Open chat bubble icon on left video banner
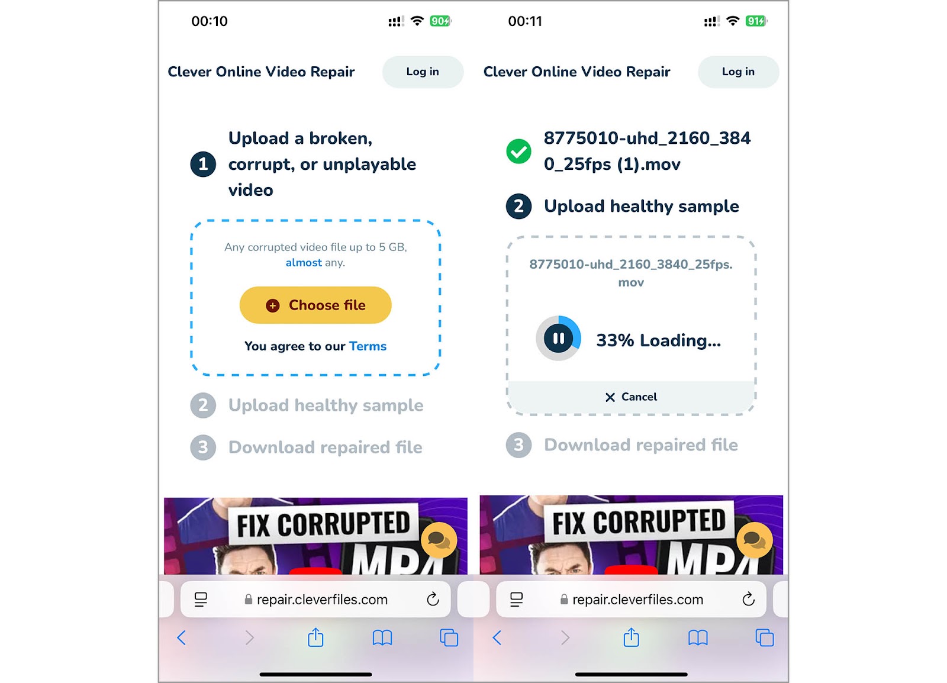The image size is (947, 683). (x=439, y=540)
